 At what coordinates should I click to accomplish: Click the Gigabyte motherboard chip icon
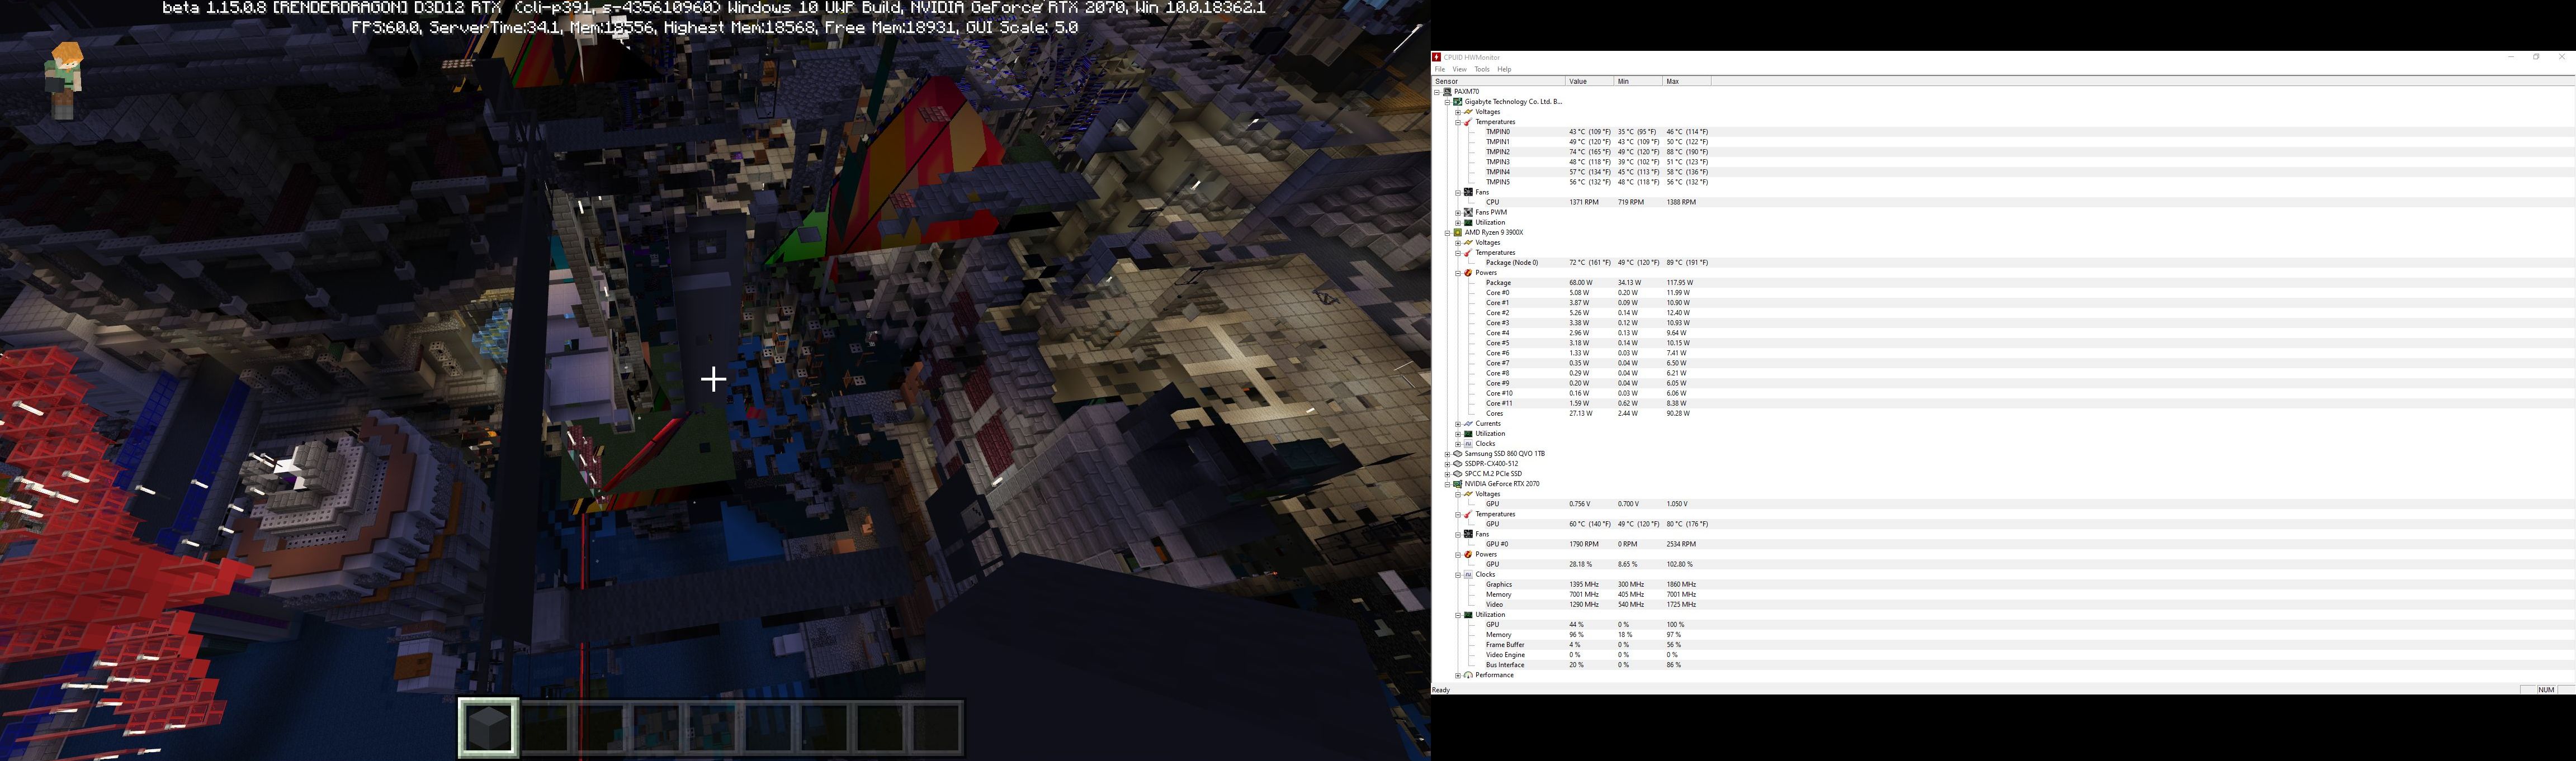[x=1458, y=102]
